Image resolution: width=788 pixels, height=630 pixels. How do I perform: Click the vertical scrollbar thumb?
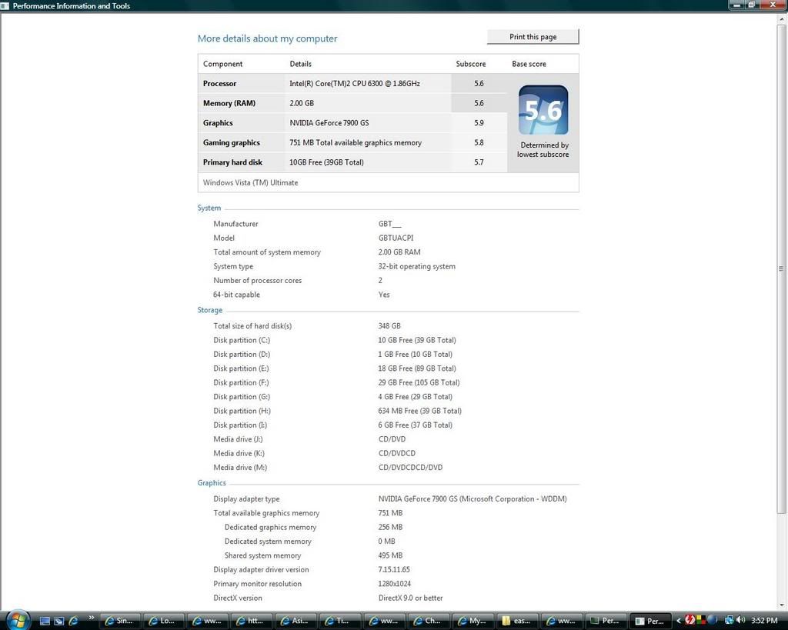[782, 268]
